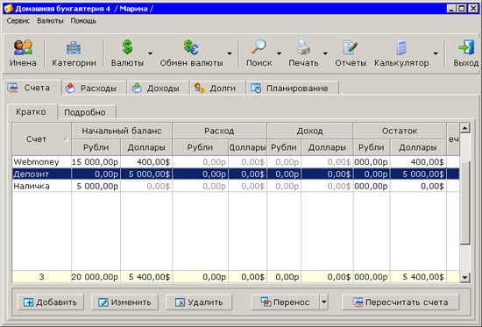Click the Выход exit icon
This screenshot has height=327, width=482.
[x=466, y=47]
